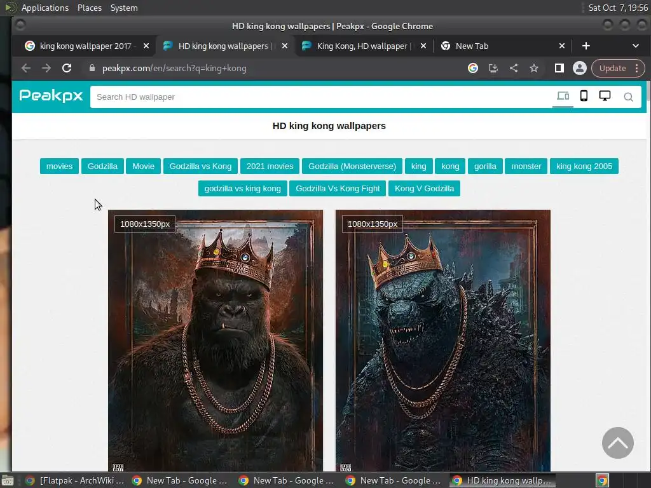651x488 pixels.
Task: Select the all devices filter icon
Action: [x=563, y=97]
